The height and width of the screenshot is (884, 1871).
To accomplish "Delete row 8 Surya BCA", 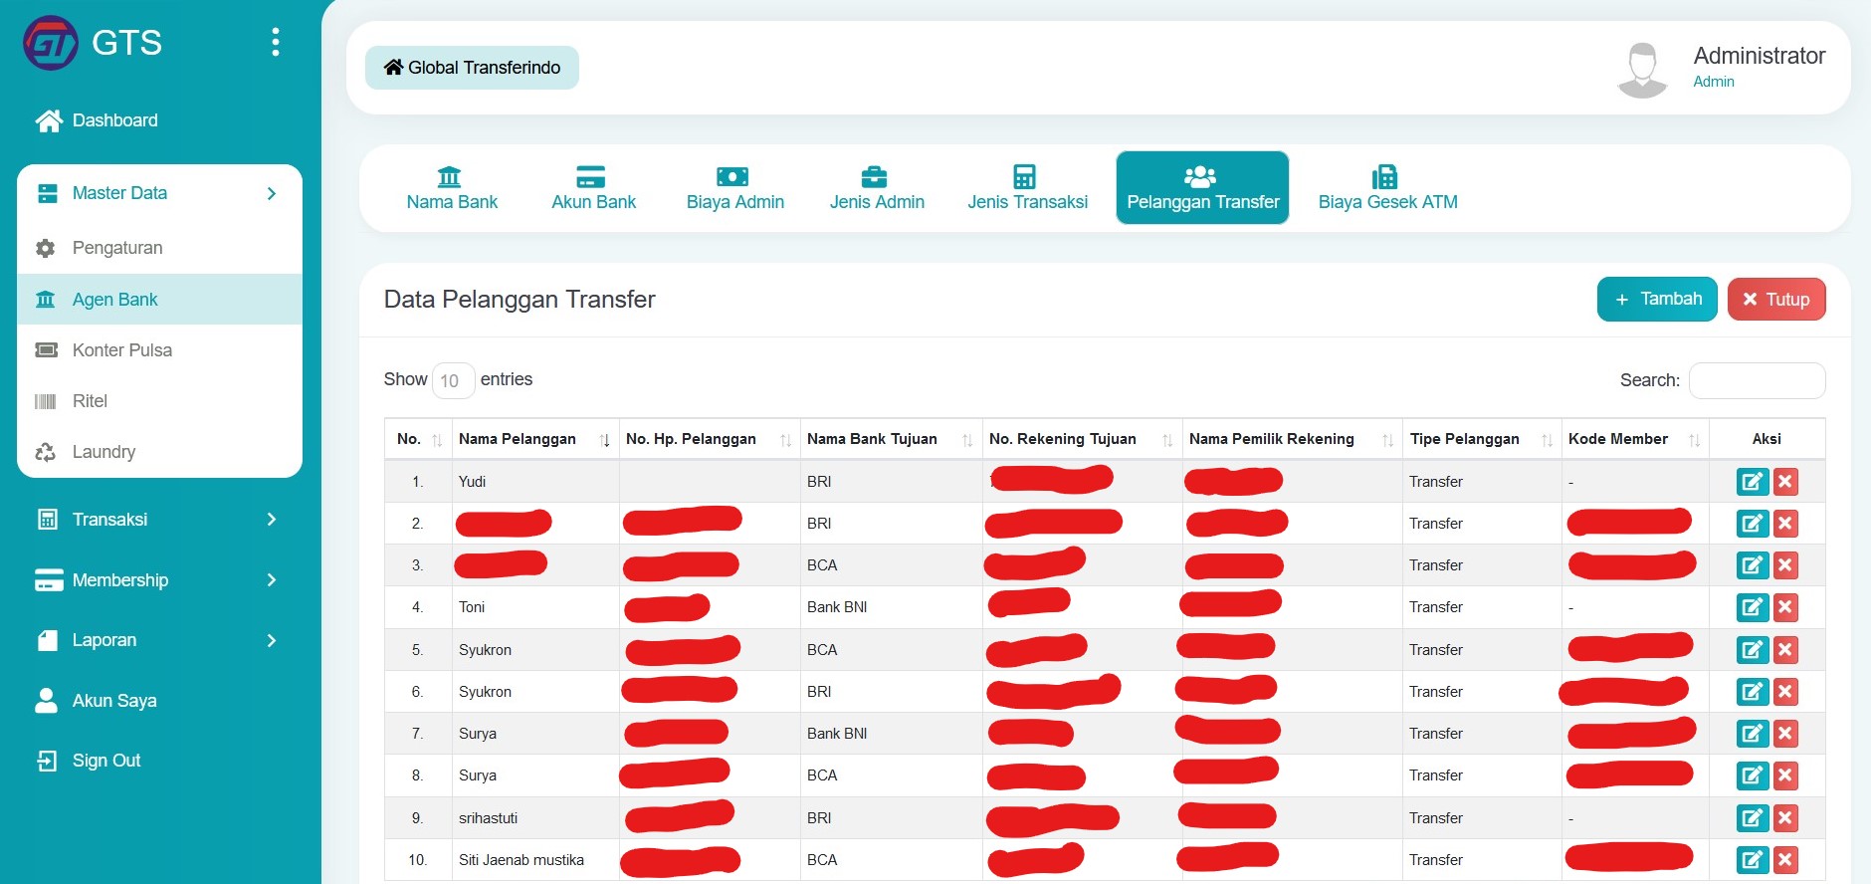I will (x=1785, y=775).
